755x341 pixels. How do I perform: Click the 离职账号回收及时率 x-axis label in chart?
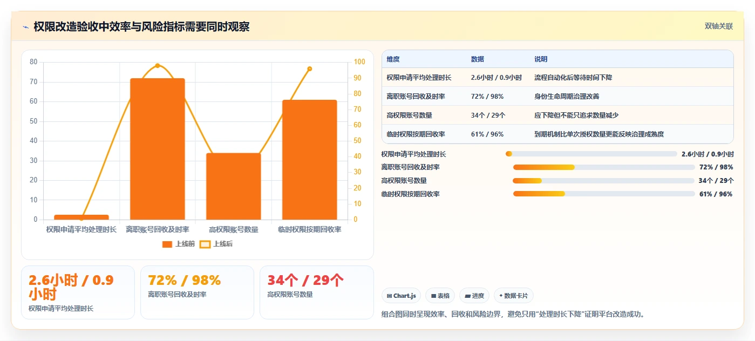click(158, 229)
